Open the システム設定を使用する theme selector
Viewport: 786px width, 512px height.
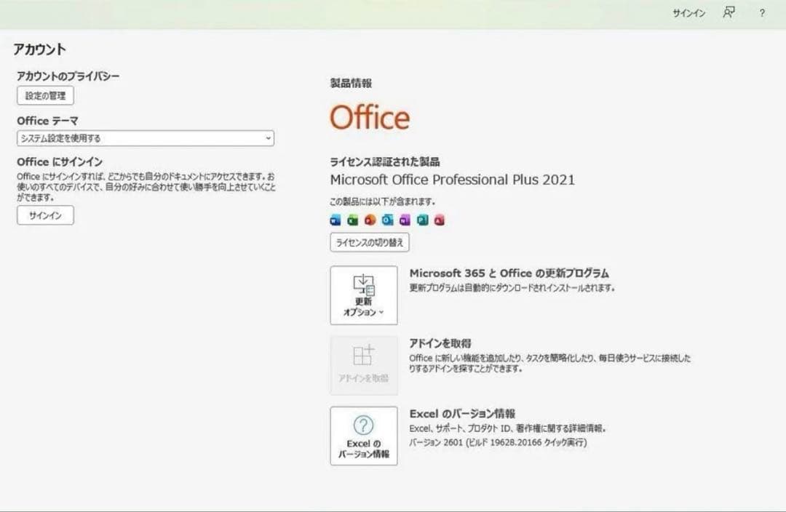click(144, 138)
